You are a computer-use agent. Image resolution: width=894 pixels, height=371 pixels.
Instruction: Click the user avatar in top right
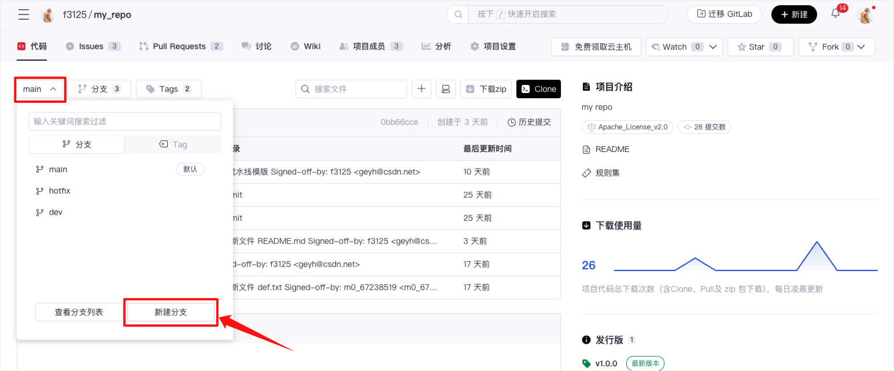[865, 15]
